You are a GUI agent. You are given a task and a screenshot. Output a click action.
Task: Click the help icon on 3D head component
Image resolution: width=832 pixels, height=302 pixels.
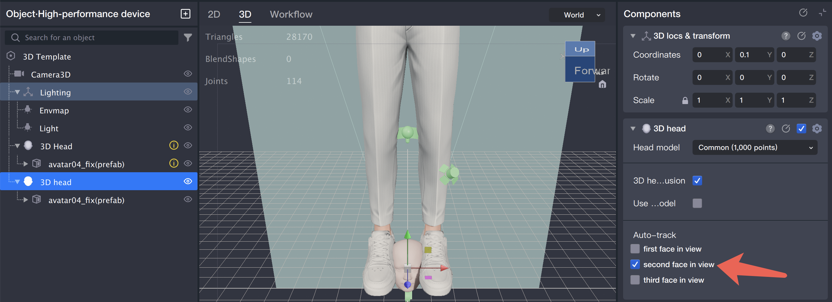770,128
